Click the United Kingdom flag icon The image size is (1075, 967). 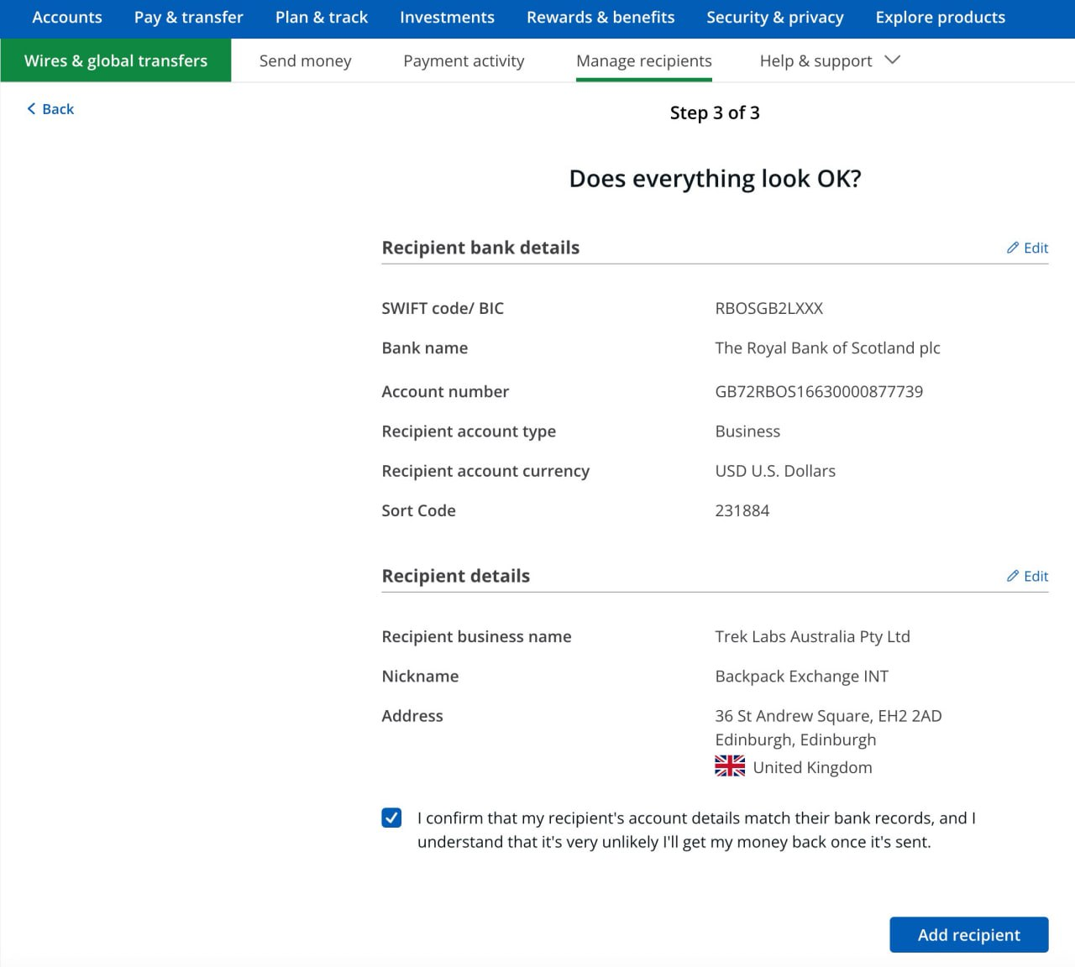729,766
